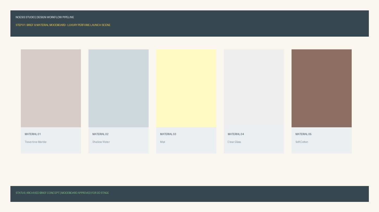Select the Shallow Water color swatch

tap(118, 88)
